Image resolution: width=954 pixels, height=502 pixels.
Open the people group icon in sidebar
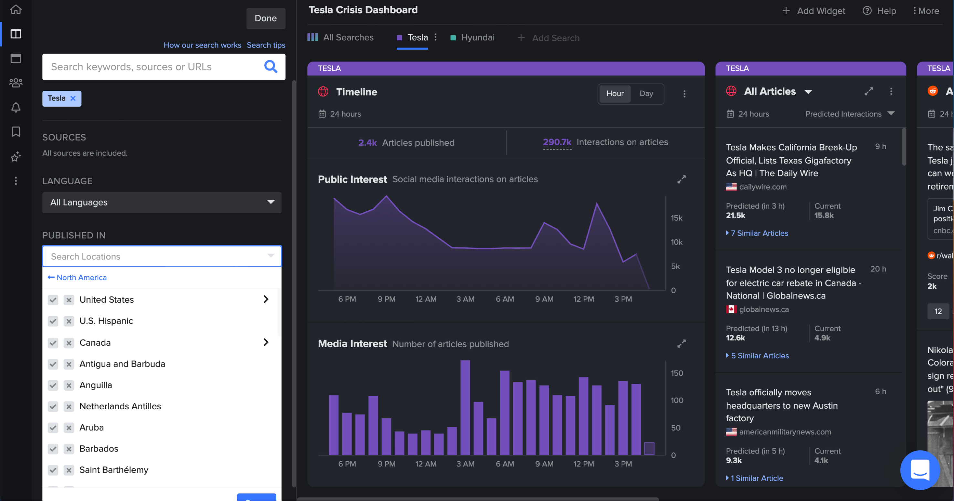16,83
